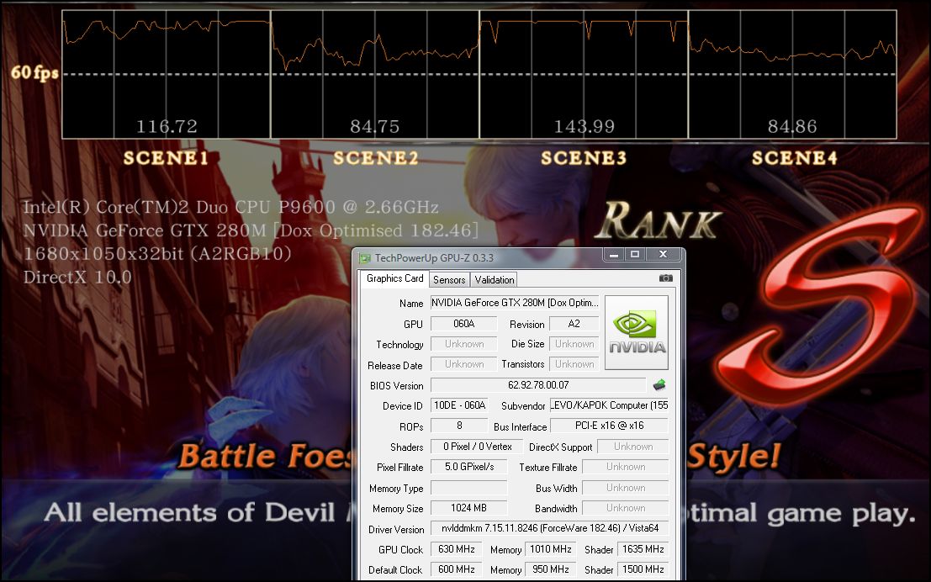This screenshot has height=582, width=931.
Task: Open the GPU-Z screenshot camera icon
Action: (x=665, y=278)
